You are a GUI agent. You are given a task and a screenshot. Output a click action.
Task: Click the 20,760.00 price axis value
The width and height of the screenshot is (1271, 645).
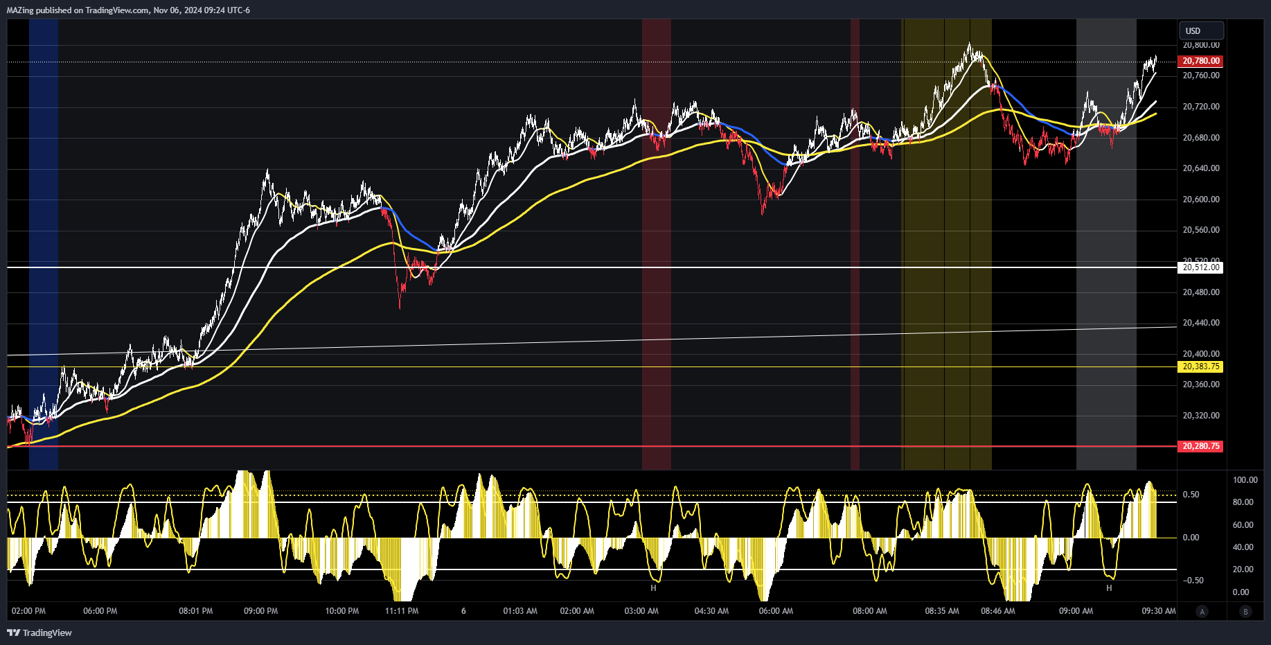click(x=1201, y=76)
